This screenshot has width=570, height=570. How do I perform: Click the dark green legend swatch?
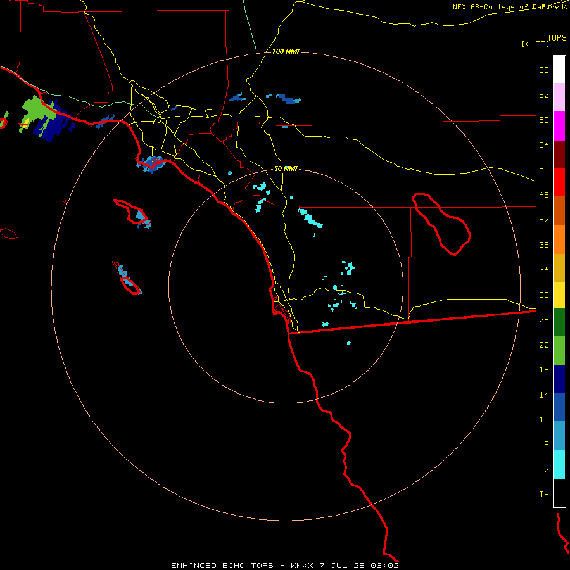(x=559, y=322)
